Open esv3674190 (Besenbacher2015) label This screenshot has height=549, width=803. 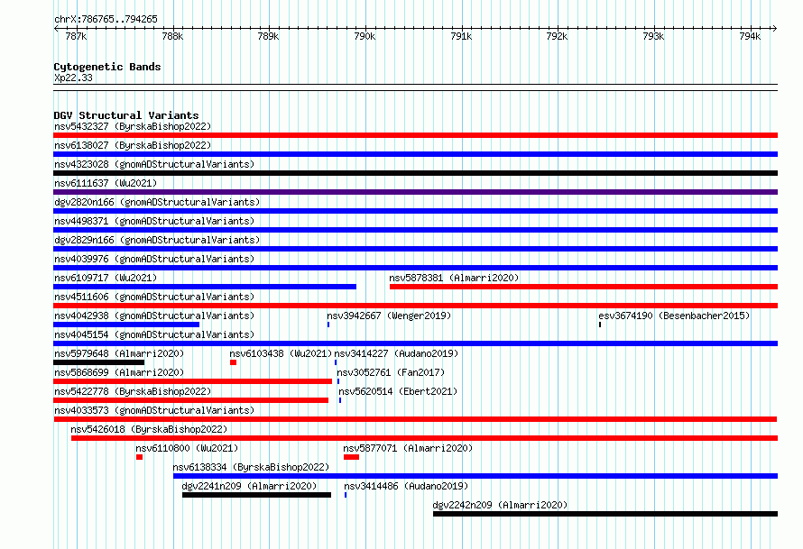pos(674,316)
